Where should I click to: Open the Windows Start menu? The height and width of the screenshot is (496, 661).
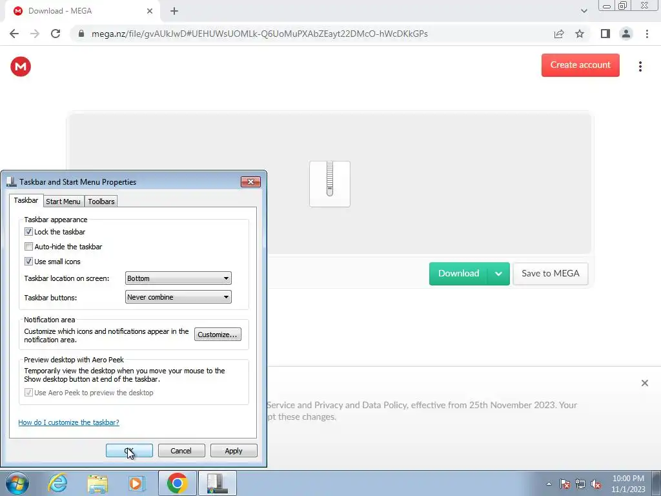[x=17, y=483]
